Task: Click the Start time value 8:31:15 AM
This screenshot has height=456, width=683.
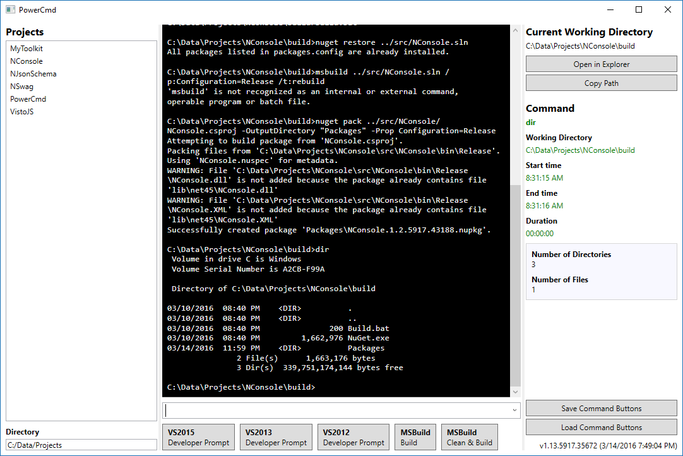Action: [545, 178]
